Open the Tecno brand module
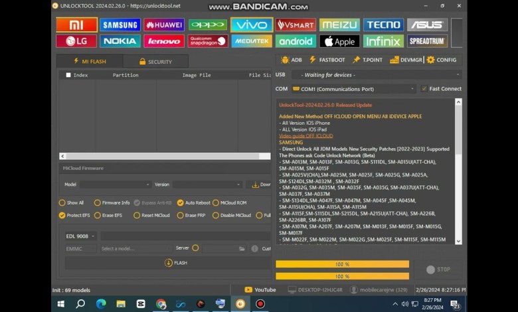The width and height of the screenshot is (518, 312). [x=384, y=25]
